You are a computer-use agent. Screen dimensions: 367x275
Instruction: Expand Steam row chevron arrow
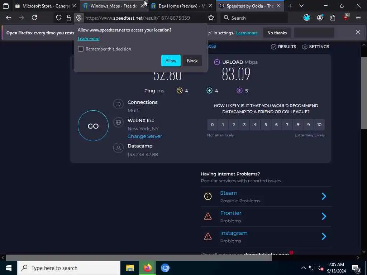coord(324,197)
